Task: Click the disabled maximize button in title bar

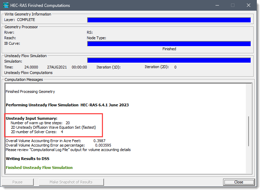Action: (x=233, y=6)
